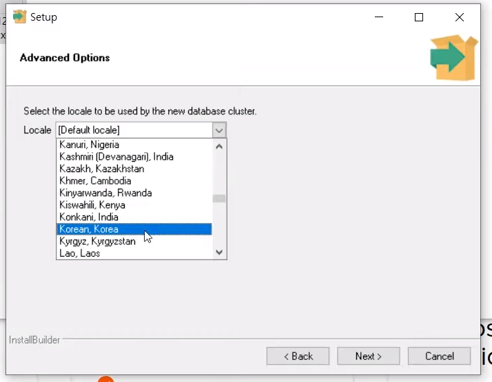Choose Kyrgyz, Kyrgyzstan locale
The width and height of the screenshot is (492, 382).
pos(134,242)
